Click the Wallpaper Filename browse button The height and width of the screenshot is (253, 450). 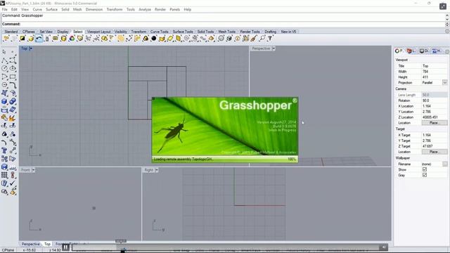(445, 164)
